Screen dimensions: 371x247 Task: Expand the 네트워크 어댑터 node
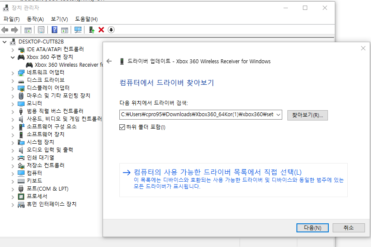(x=13, y=73)
